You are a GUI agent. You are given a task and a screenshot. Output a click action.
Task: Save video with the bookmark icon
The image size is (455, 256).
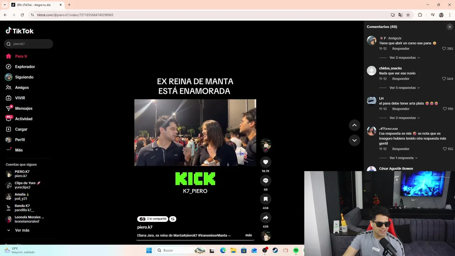[x=266, y=199]
